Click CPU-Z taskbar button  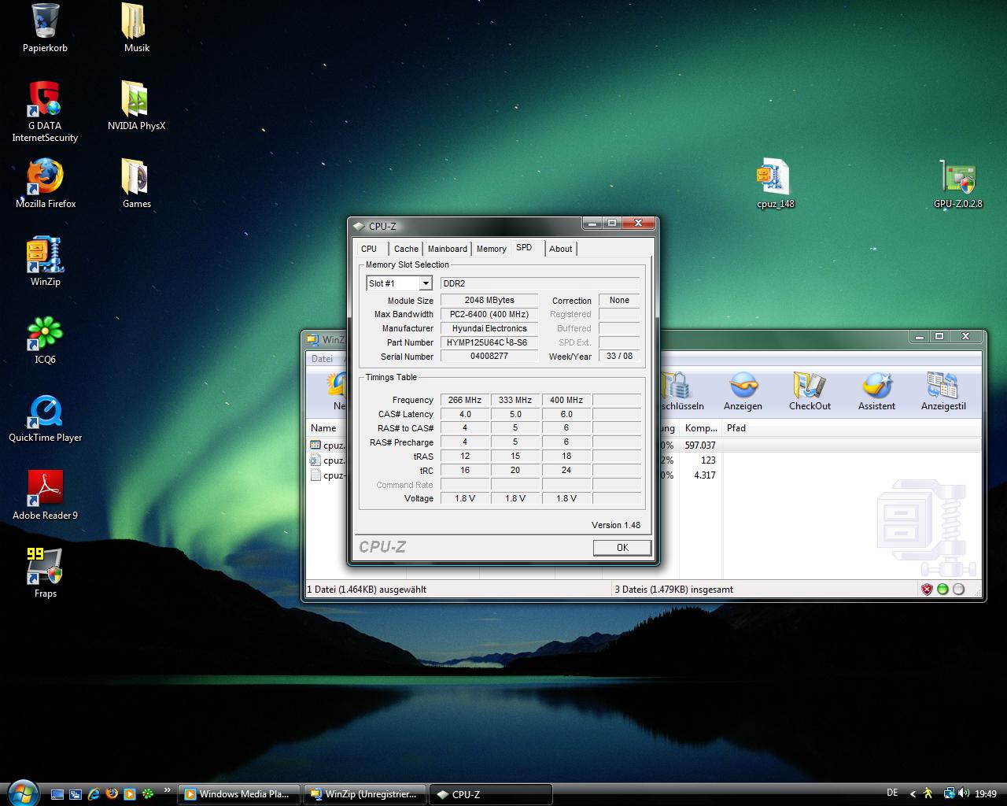tap(491, 794)
